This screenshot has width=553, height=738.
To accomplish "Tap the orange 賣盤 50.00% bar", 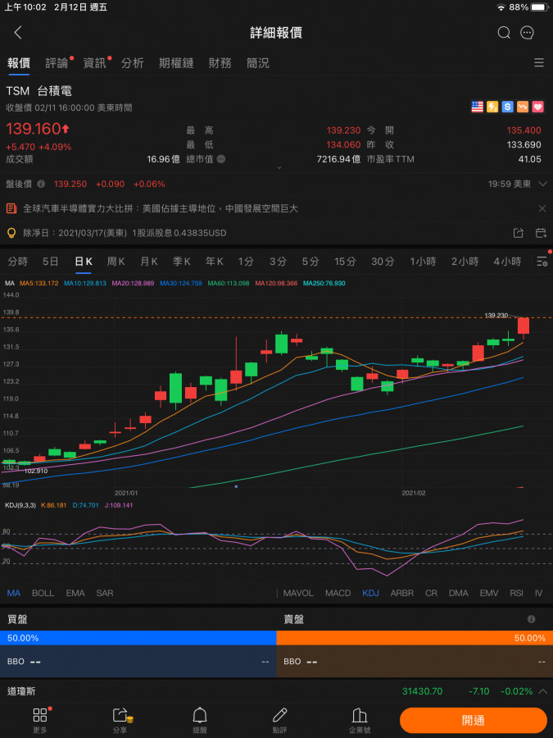I will [x=415, y=638].
